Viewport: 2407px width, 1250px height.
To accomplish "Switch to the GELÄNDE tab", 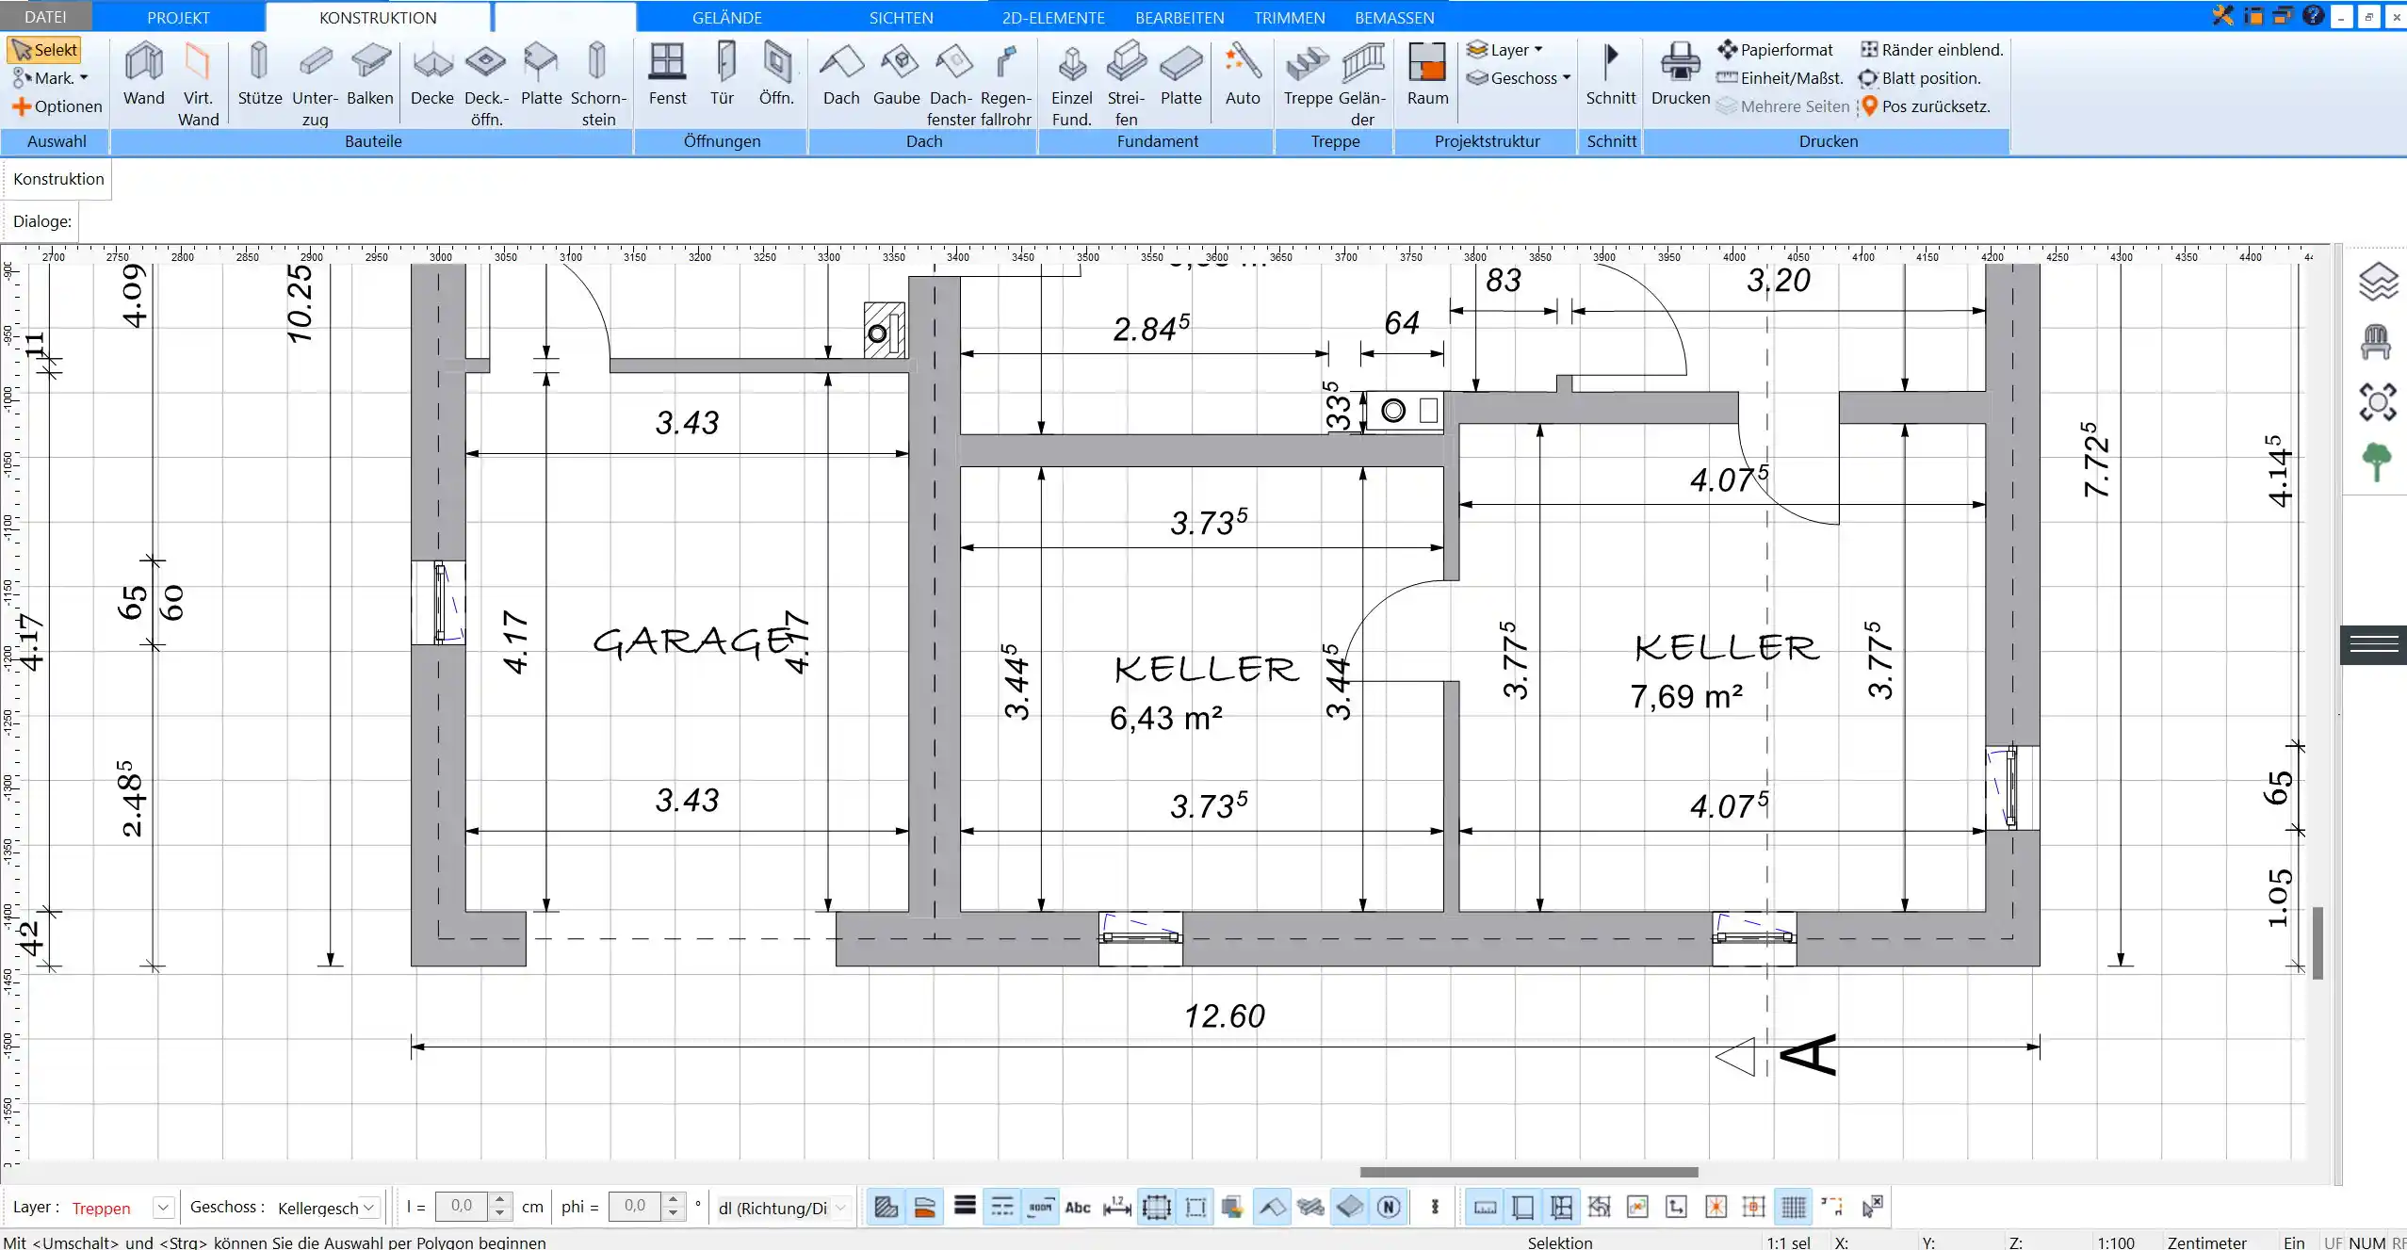I will pyautogui.click(x=726, y=17).
